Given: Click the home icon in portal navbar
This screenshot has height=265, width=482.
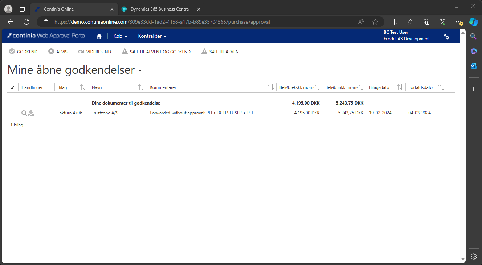Looking at the screenshot, I should click(x=99, y=36).
